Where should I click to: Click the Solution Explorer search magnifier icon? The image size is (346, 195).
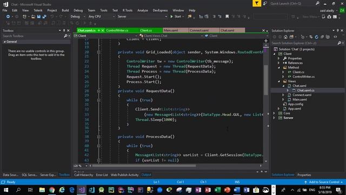pyautogui.click(x=339, y=43)
